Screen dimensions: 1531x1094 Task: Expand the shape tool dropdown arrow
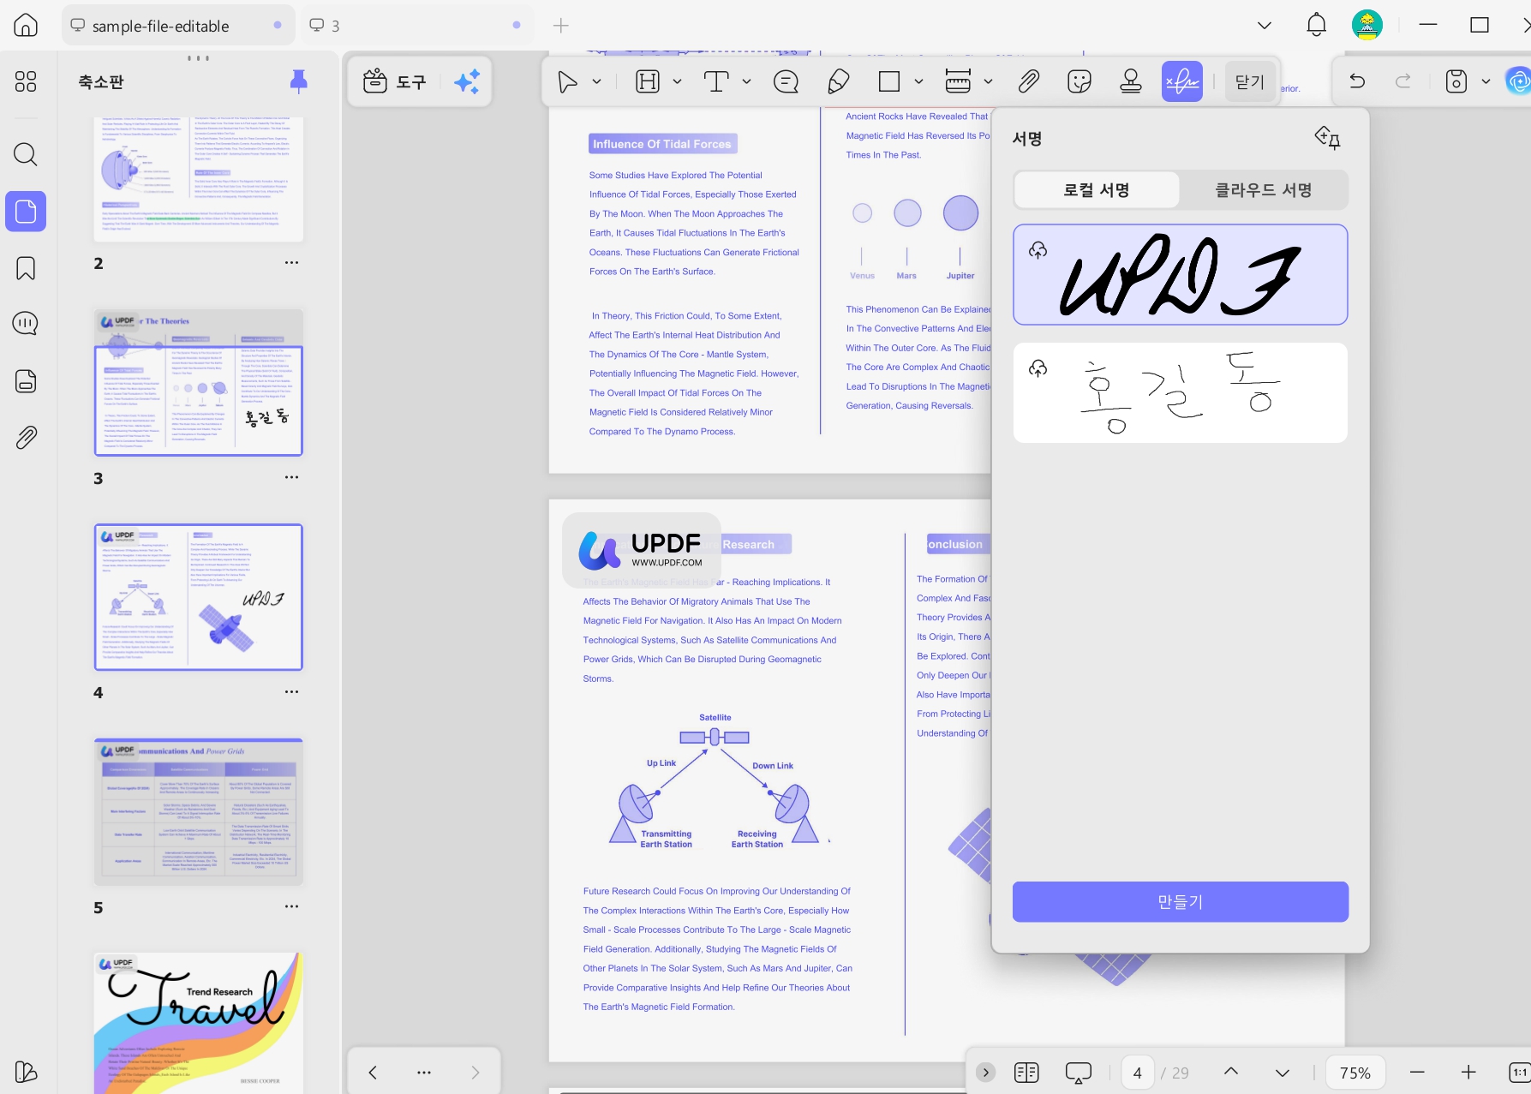pos(918,81)
